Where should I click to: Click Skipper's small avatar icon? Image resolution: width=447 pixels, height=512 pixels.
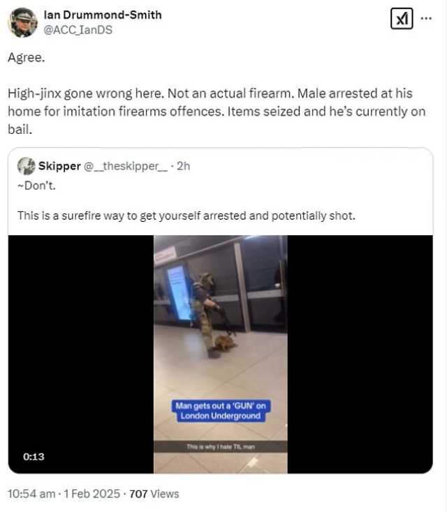(x=26, y=166)
